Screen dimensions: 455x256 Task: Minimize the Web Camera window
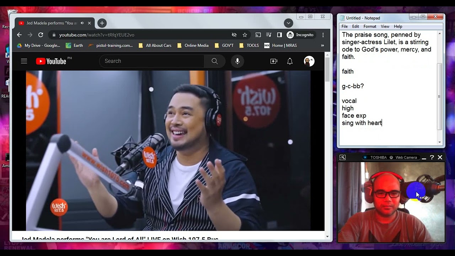point(424,158)
